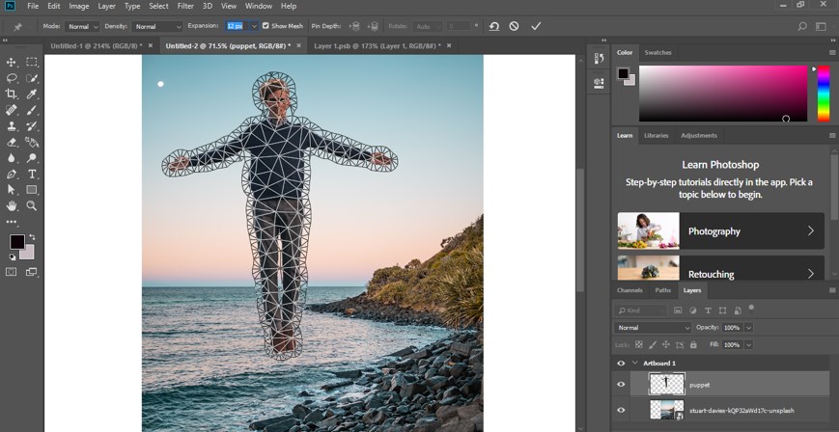Switch to the Channels tab
Image resolution: width=839 pixels, height=432 pixels.
(x=629, y=290)
